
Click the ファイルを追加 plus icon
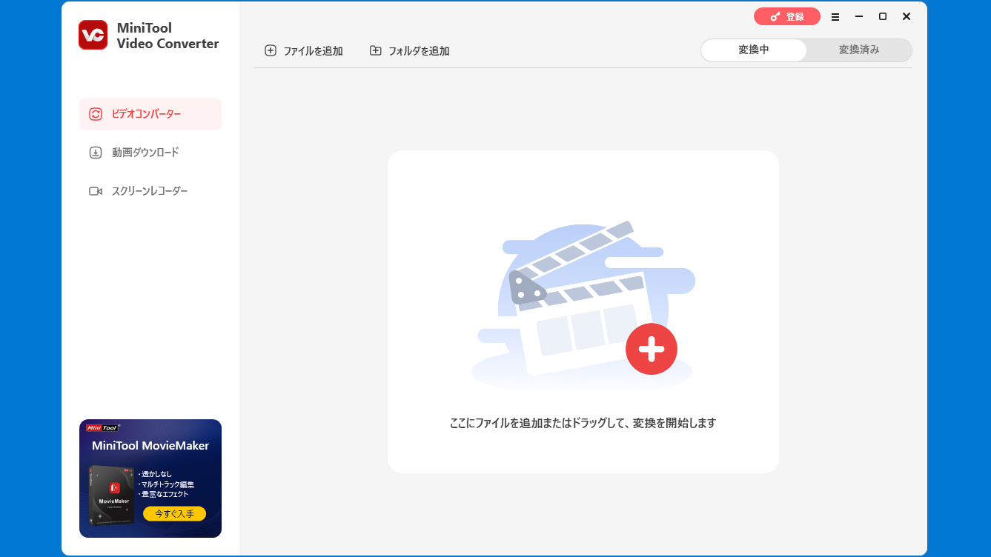[271, 50]
